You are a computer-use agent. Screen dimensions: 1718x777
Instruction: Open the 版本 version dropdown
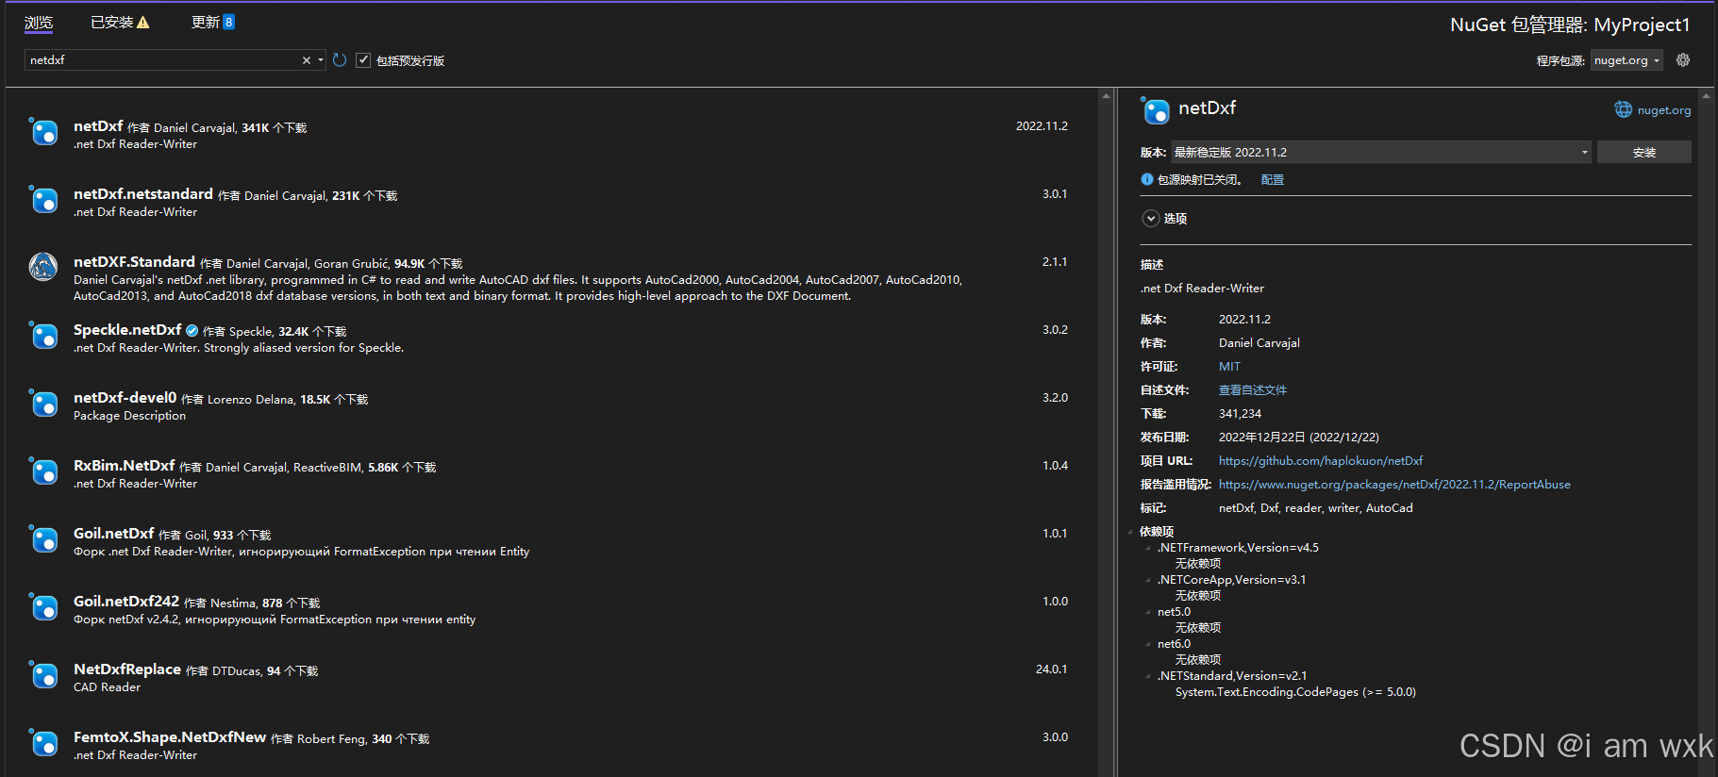(x=1382, y=152)
